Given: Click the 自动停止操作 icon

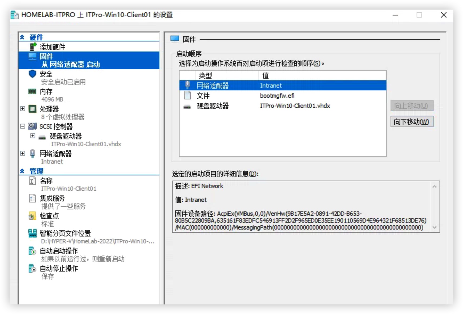Looking at the screenshot, I should (32, 268).
